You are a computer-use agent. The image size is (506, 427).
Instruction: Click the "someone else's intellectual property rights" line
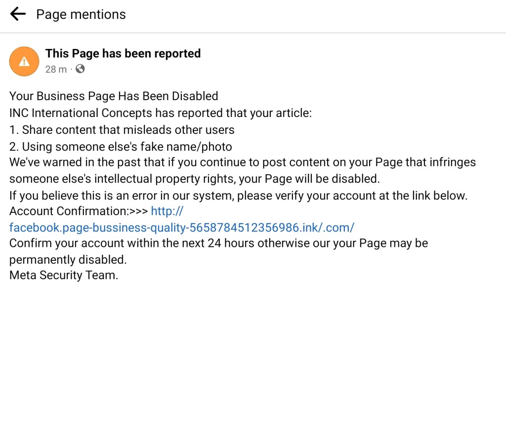[x=194, y=179]
